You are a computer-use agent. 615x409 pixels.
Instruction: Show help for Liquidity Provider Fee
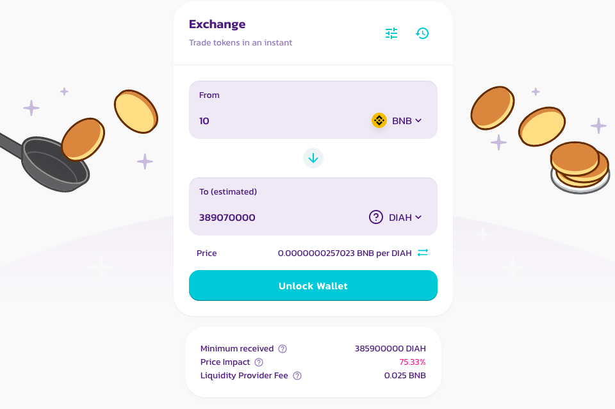pyautogui.click(x=297, y=376)
